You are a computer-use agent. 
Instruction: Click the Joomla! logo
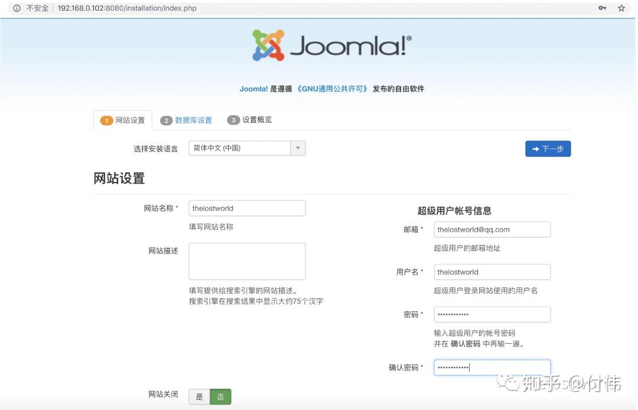click(330, 44)
